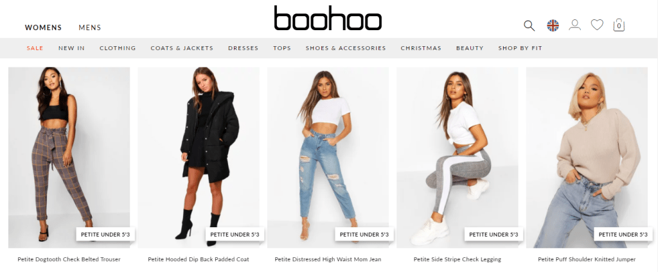Expand the SHOES & ACCESSORIES menu
Image resolution: width=658 pixels, height=272 pixels.
(x=345, y=48)
